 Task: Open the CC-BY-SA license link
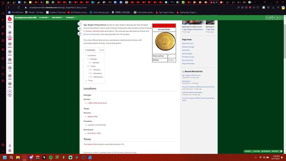tap(115, 153)
